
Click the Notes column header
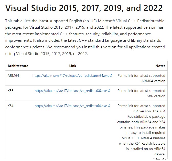pyautogui.click(x=160, y=66)
